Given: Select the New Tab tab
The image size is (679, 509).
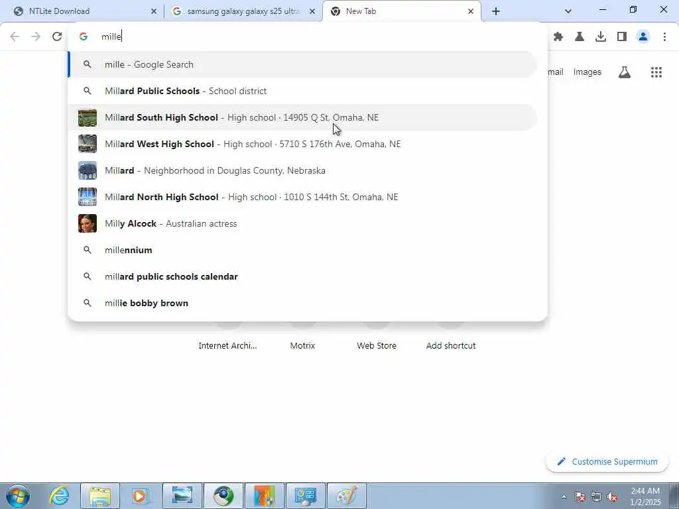Looking at the screenshot, I should 402,11.
